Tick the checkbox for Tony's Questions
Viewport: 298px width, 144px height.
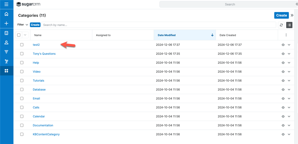[x=22, y=54]
